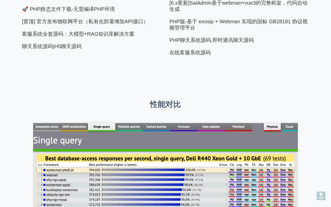Click the back-to-TOP arrow icon
The image size is (331, 207).
pos(321,196)
